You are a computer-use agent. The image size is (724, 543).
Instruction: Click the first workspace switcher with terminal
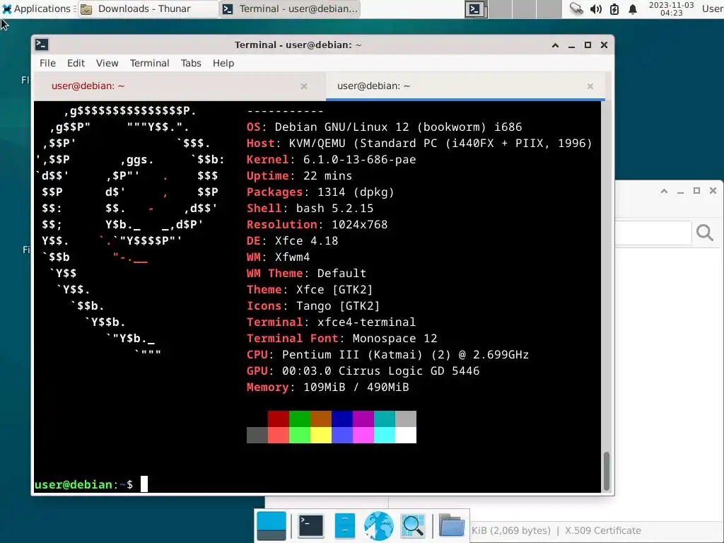476,9
